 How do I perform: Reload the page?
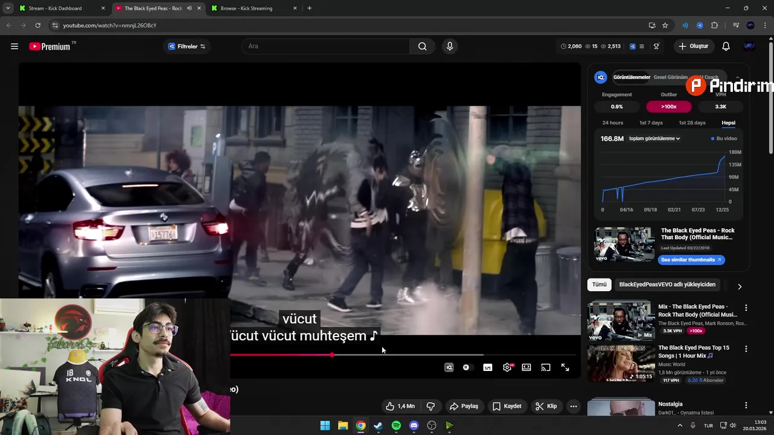click(x=37, y=25)
